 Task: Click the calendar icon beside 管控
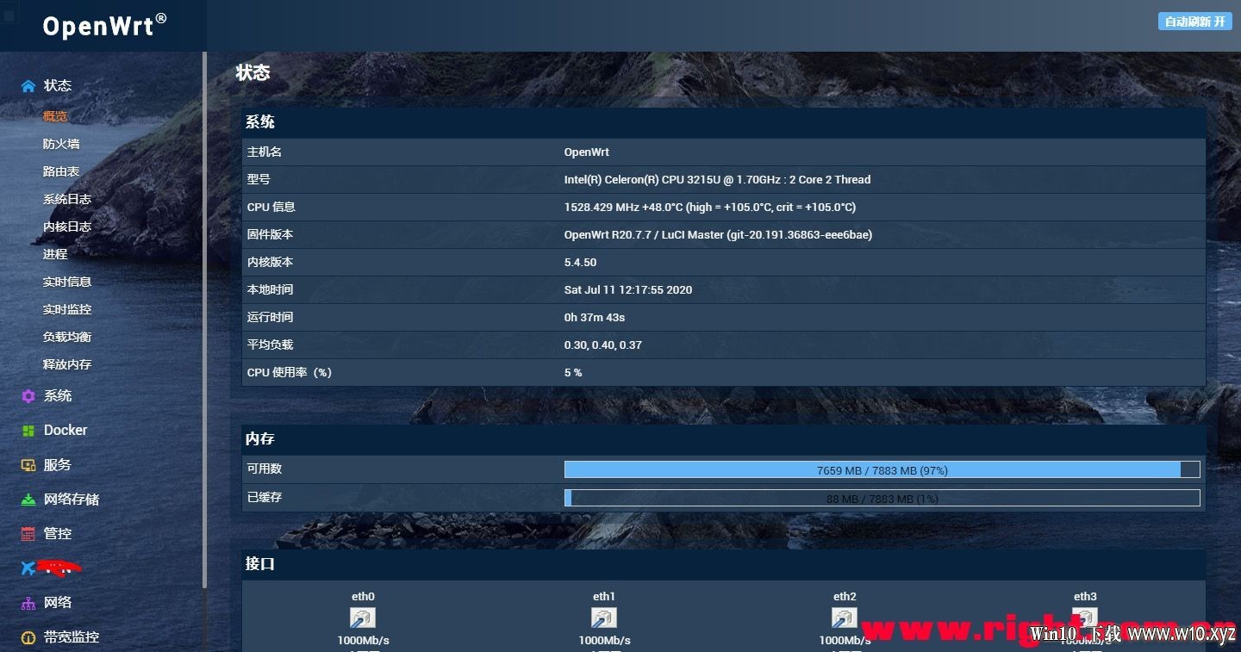pyautogui.click(x=28, y=534)
